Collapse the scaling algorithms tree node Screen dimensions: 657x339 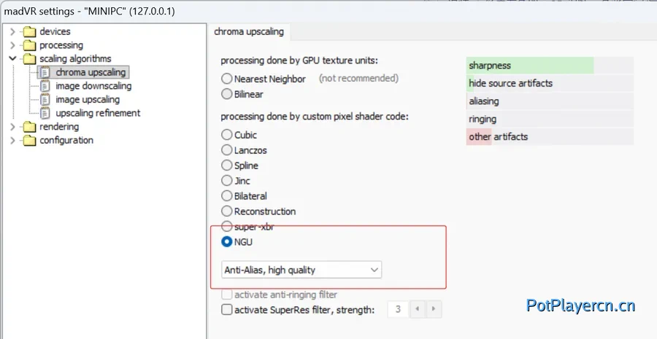(x=12, y=58)
